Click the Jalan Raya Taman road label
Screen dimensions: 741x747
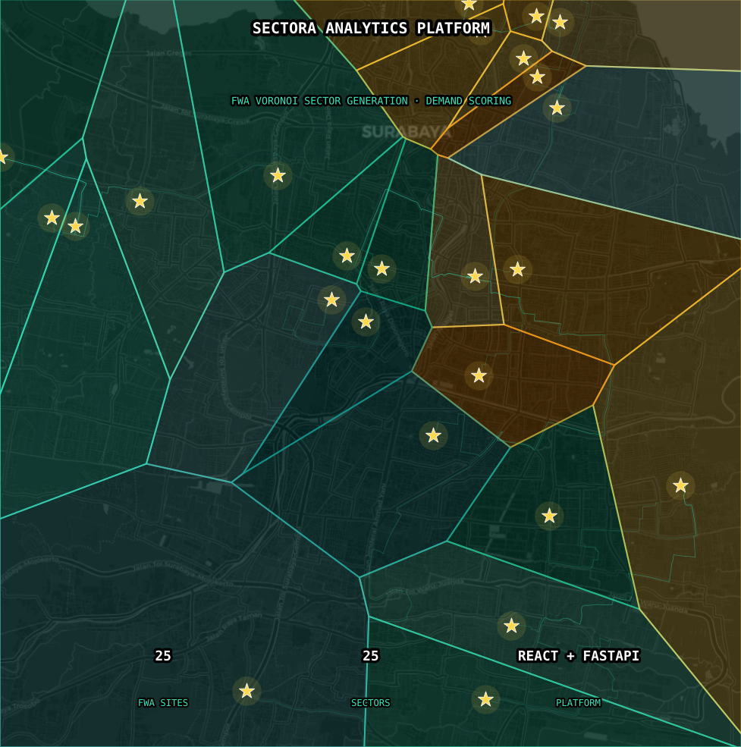pos(234,627)
